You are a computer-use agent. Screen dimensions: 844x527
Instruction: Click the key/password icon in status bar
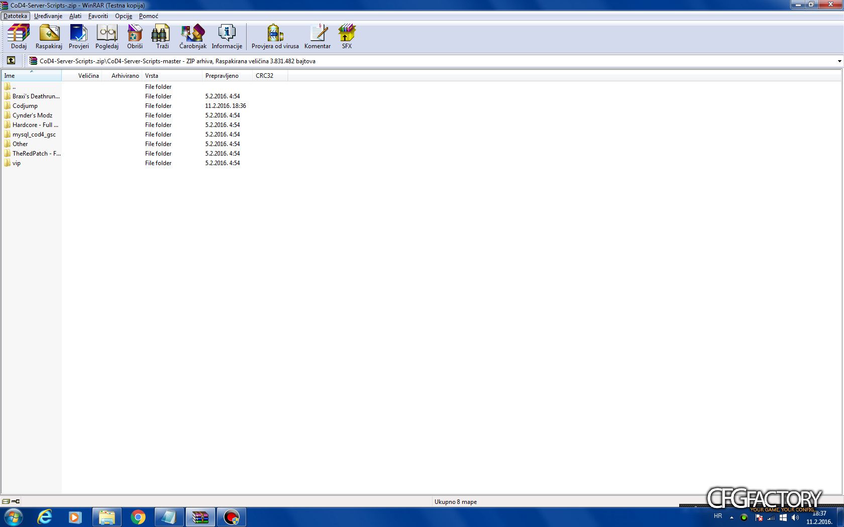click(16, 501)
